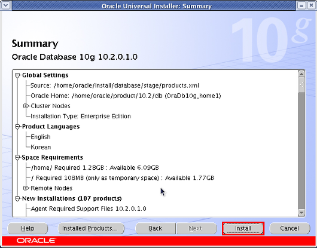317x248 pixels.
Task: Open the window menu at title bar left
Action: point(5,5)
